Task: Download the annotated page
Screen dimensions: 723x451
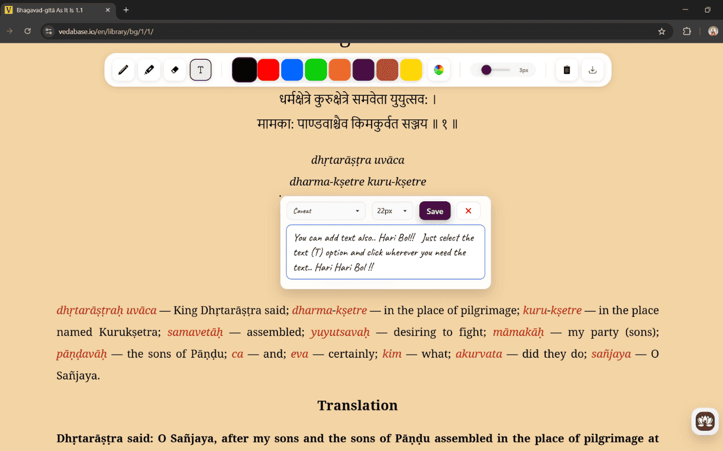Action: pyautogui.click(x=593, y=69)
